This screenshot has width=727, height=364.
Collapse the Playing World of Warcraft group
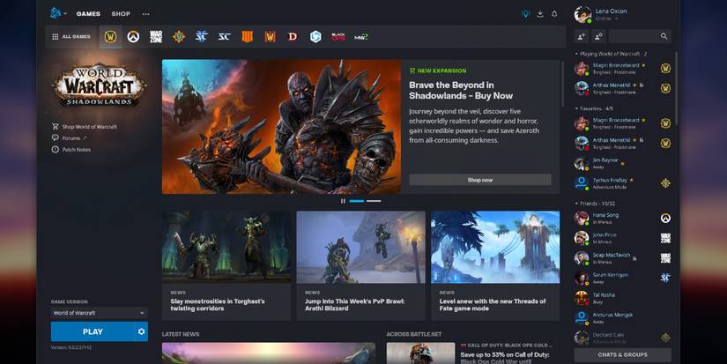pos(611,54)
